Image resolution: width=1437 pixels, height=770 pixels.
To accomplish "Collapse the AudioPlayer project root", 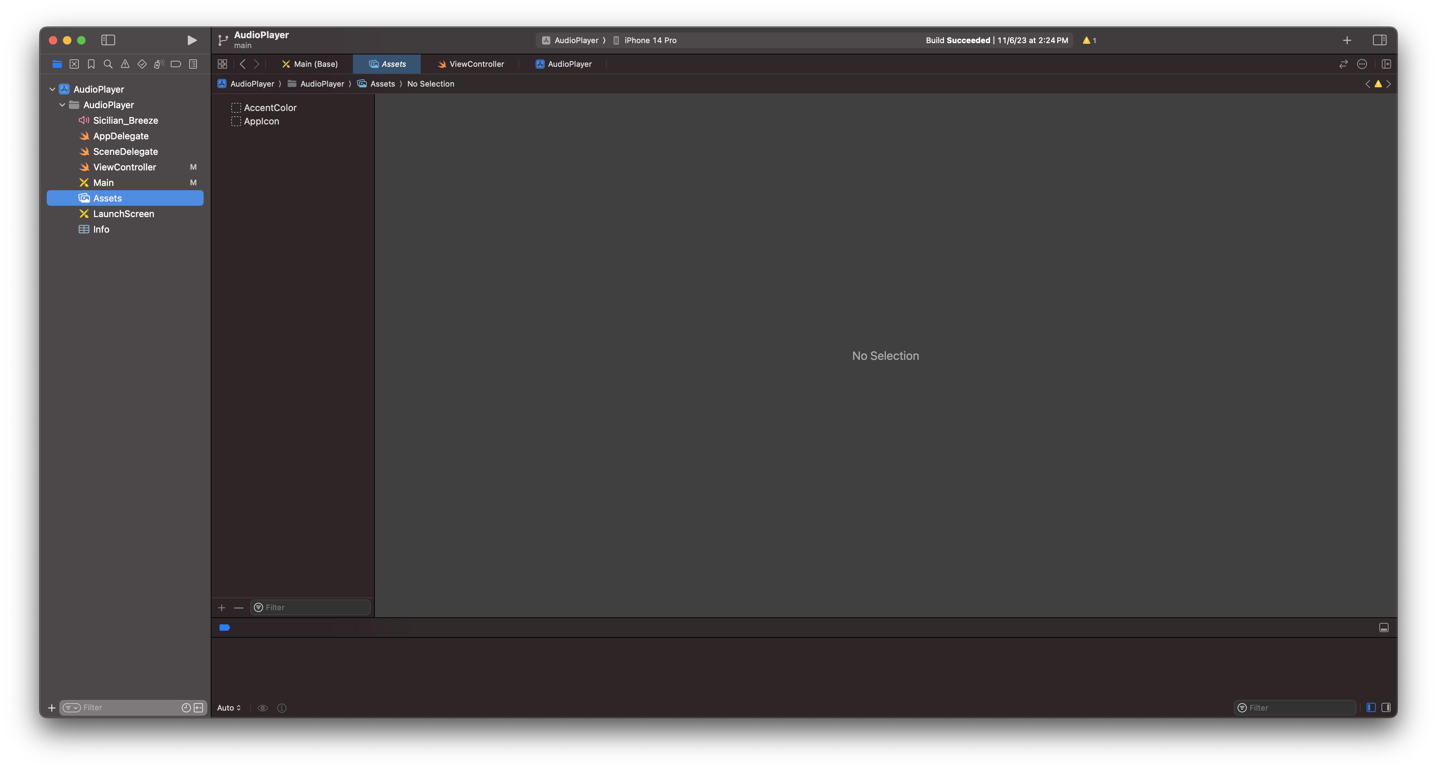I will tap(52, 89).
